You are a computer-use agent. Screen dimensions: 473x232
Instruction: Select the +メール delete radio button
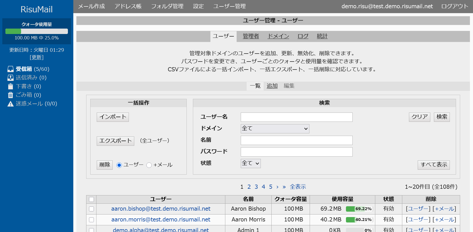coord(149,165)
